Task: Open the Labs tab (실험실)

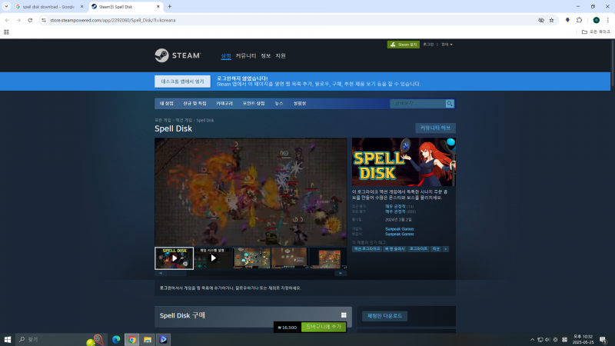Action: click(x=300, y=104)
